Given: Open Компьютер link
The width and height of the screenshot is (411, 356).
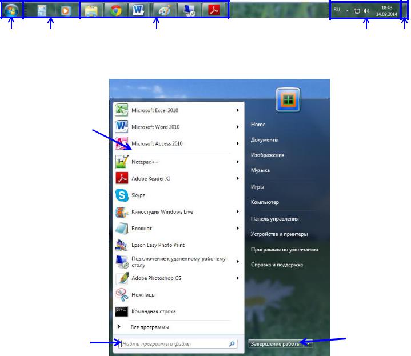Looking at the screenshot, I should 265,202.
